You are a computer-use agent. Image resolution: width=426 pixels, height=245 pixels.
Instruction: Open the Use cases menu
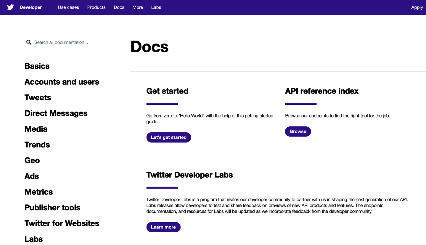[x=68, y=7]
